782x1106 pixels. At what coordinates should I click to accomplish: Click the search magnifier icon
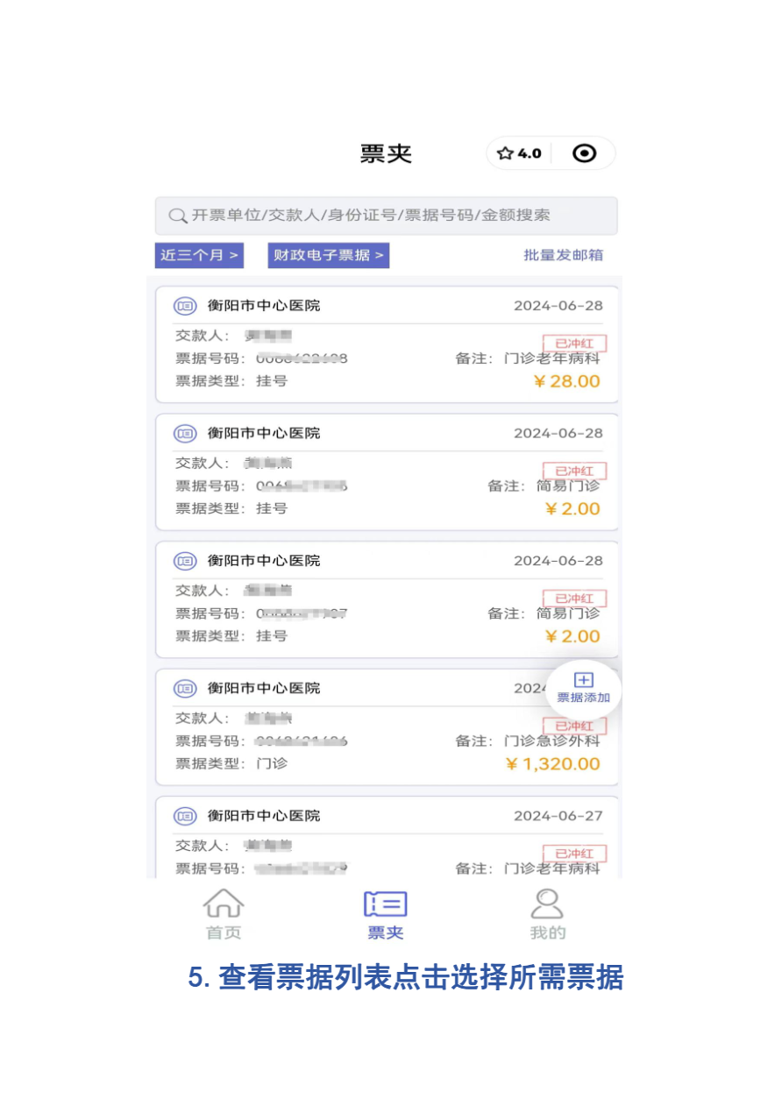point(178,216)
